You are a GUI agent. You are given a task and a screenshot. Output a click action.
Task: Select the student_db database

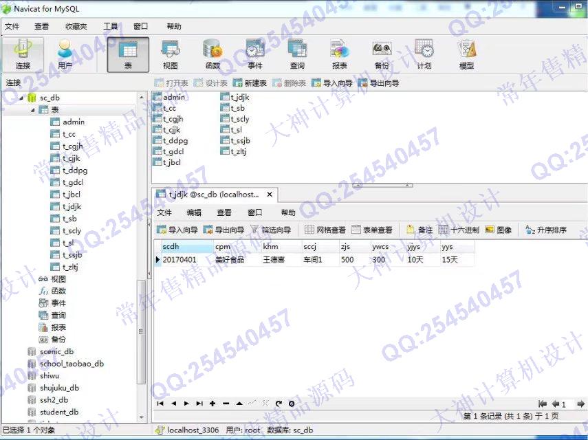click(x=59, y=412)
